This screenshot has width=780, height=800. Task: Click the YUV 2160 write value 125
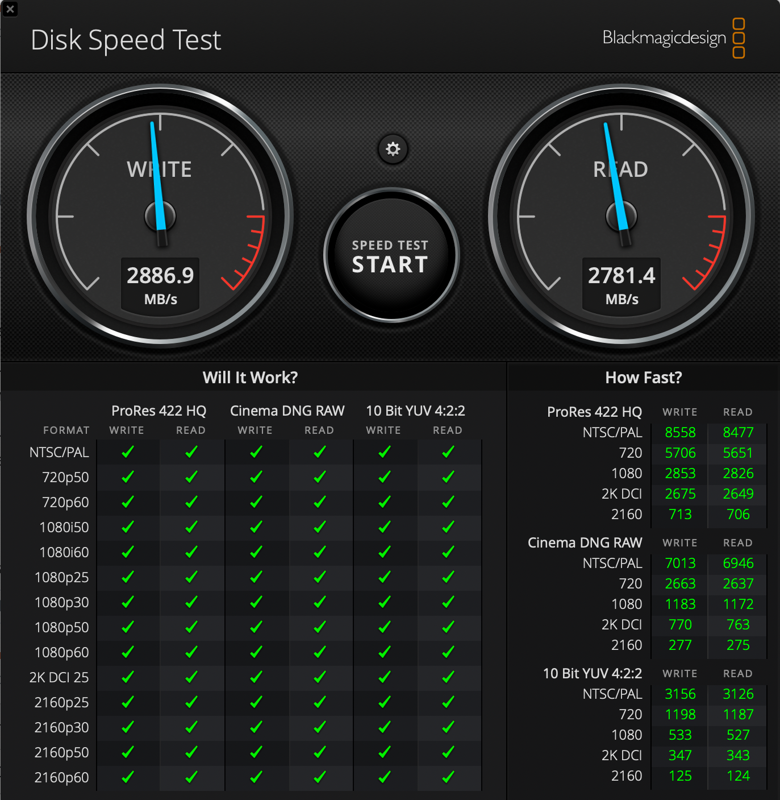[680, 776]
